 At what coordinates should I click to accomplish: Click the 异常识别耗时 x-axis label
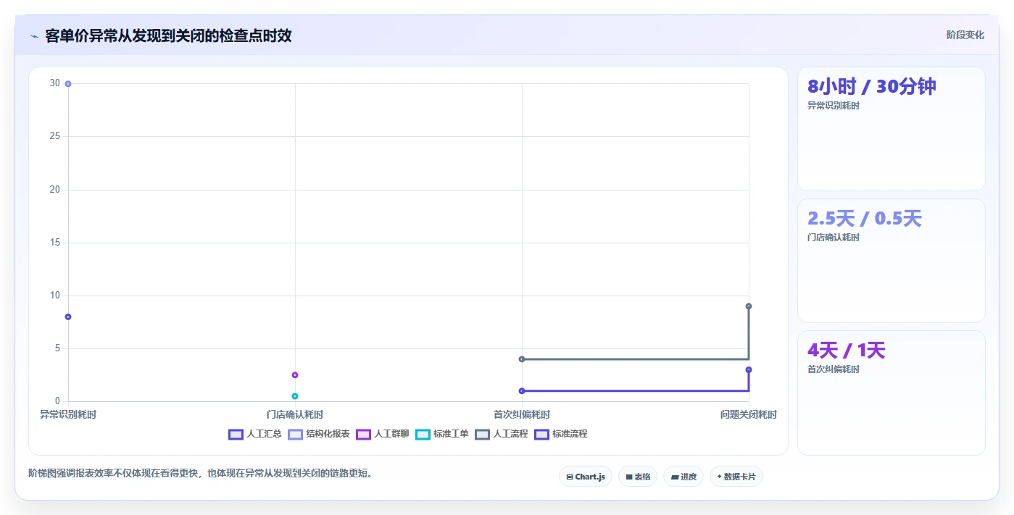pyautogui.click(x=68, y=415)
